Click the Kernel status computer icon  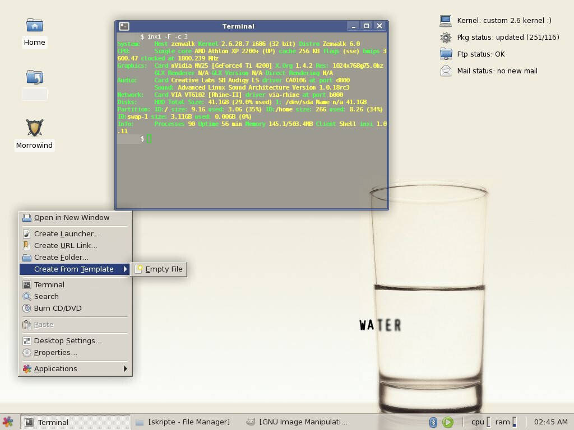pyautogui.click(x=445, y=20)
